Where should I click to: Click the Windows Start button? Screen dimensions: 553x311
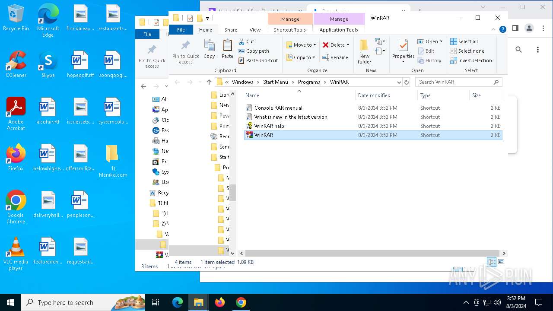(10, 302)
